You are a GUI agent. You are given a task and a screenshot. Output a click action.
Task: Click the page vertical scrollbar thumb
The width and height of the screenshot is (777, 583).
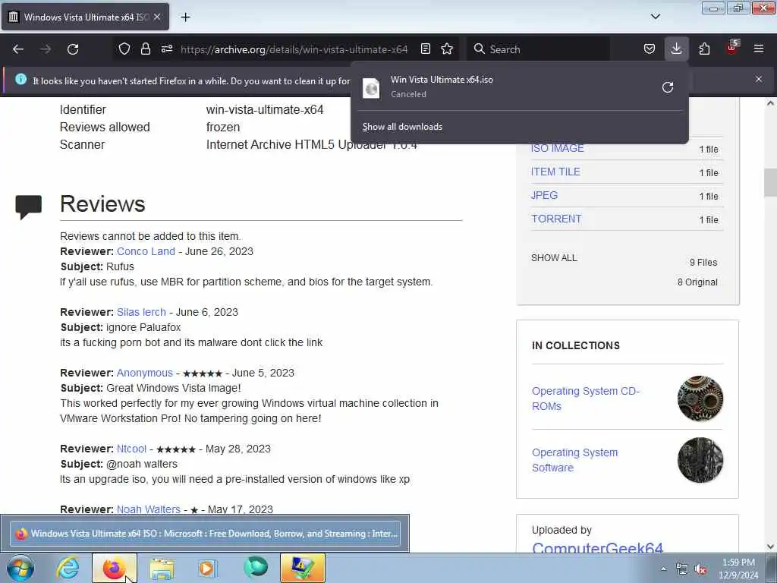pos(770,182)
